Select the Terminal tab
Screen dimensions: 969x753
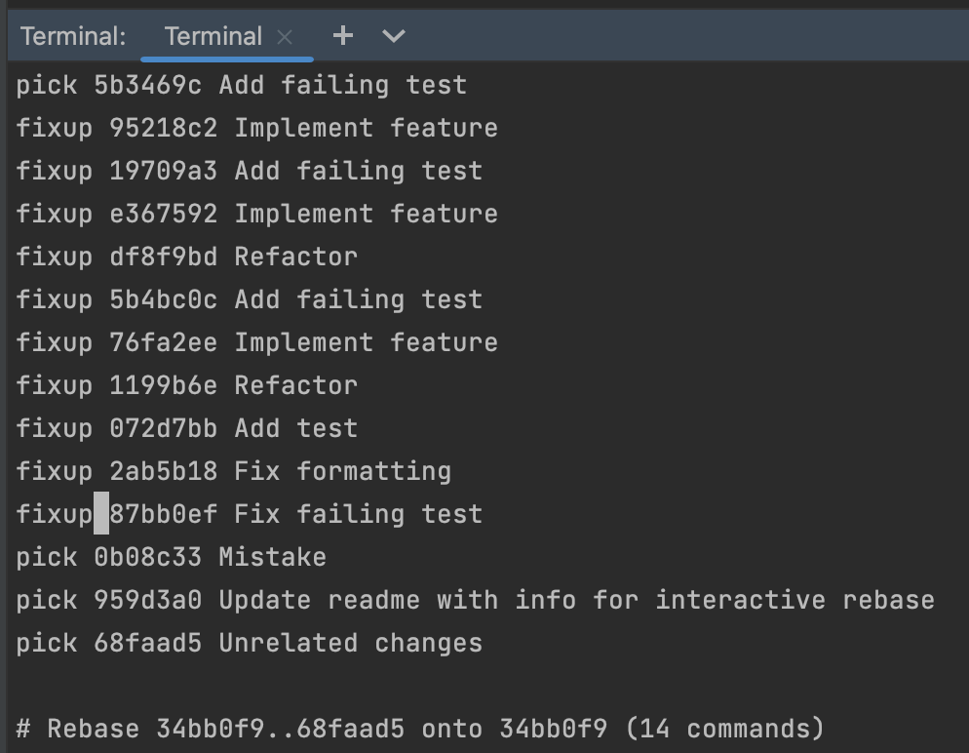213,37
